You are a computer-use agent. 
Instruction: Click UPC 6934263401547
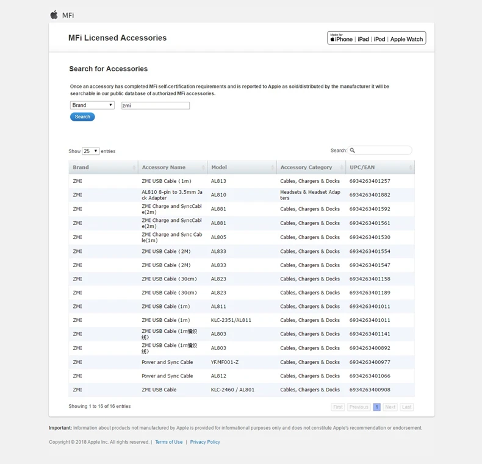[370, 265]
